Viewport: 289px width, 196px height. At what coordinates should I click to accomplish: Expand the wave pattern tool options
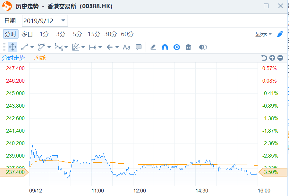pos(66,47)
